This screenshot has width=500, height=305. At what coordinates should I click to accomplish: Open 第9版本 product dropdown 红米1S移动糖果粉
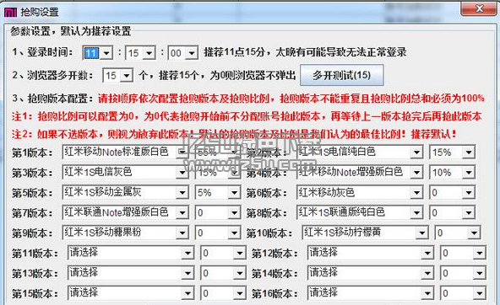click(x=125, y=233)
